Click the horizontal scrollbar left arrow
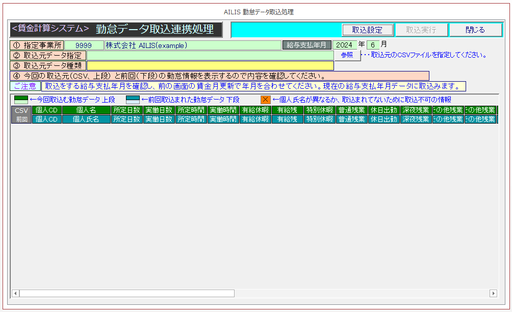Image resolution: width=512 pixels, height=312 pixels. coord(15,293)
